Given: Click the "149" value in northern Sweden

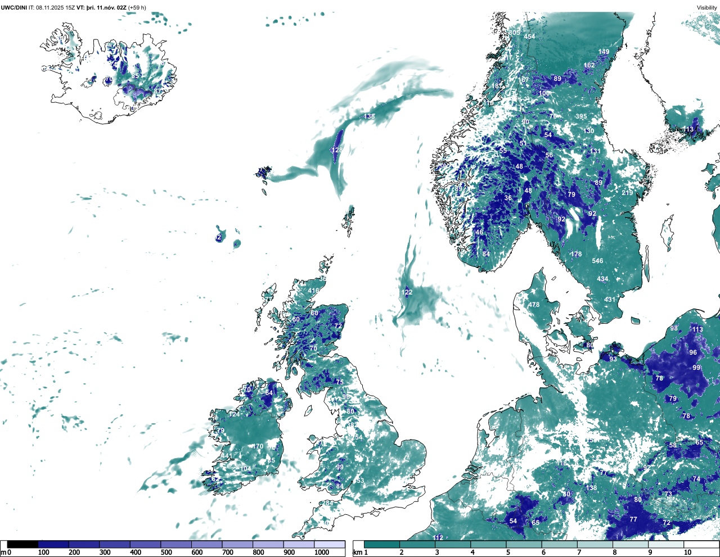Looking at the screenshot, I should [x=604, y=52].
